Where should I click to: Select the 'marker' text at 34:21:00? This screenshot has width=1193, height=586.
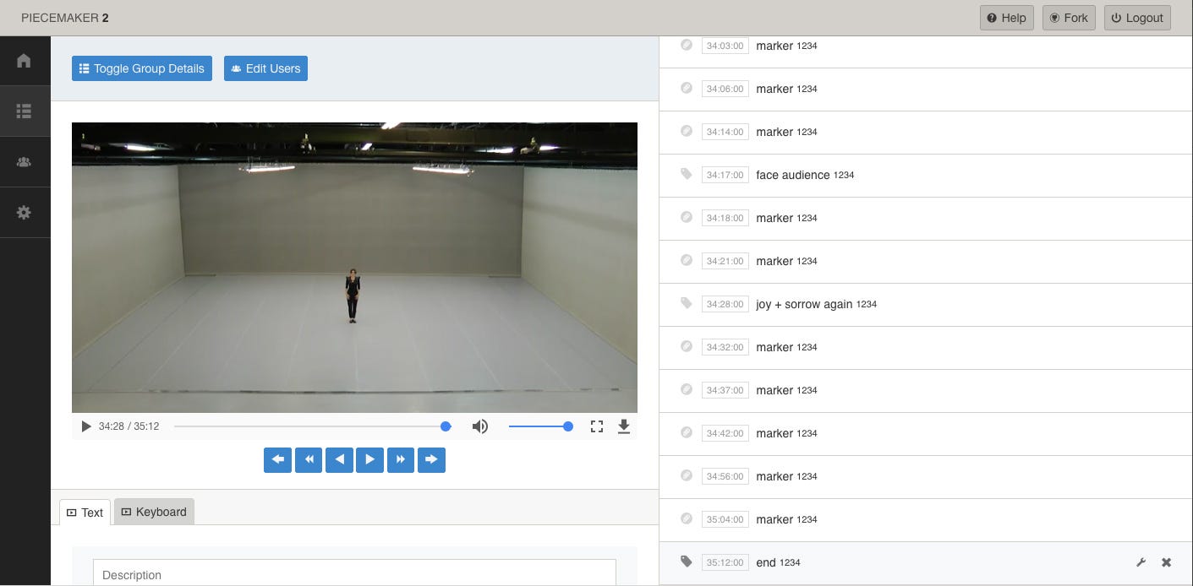point(774,261)
